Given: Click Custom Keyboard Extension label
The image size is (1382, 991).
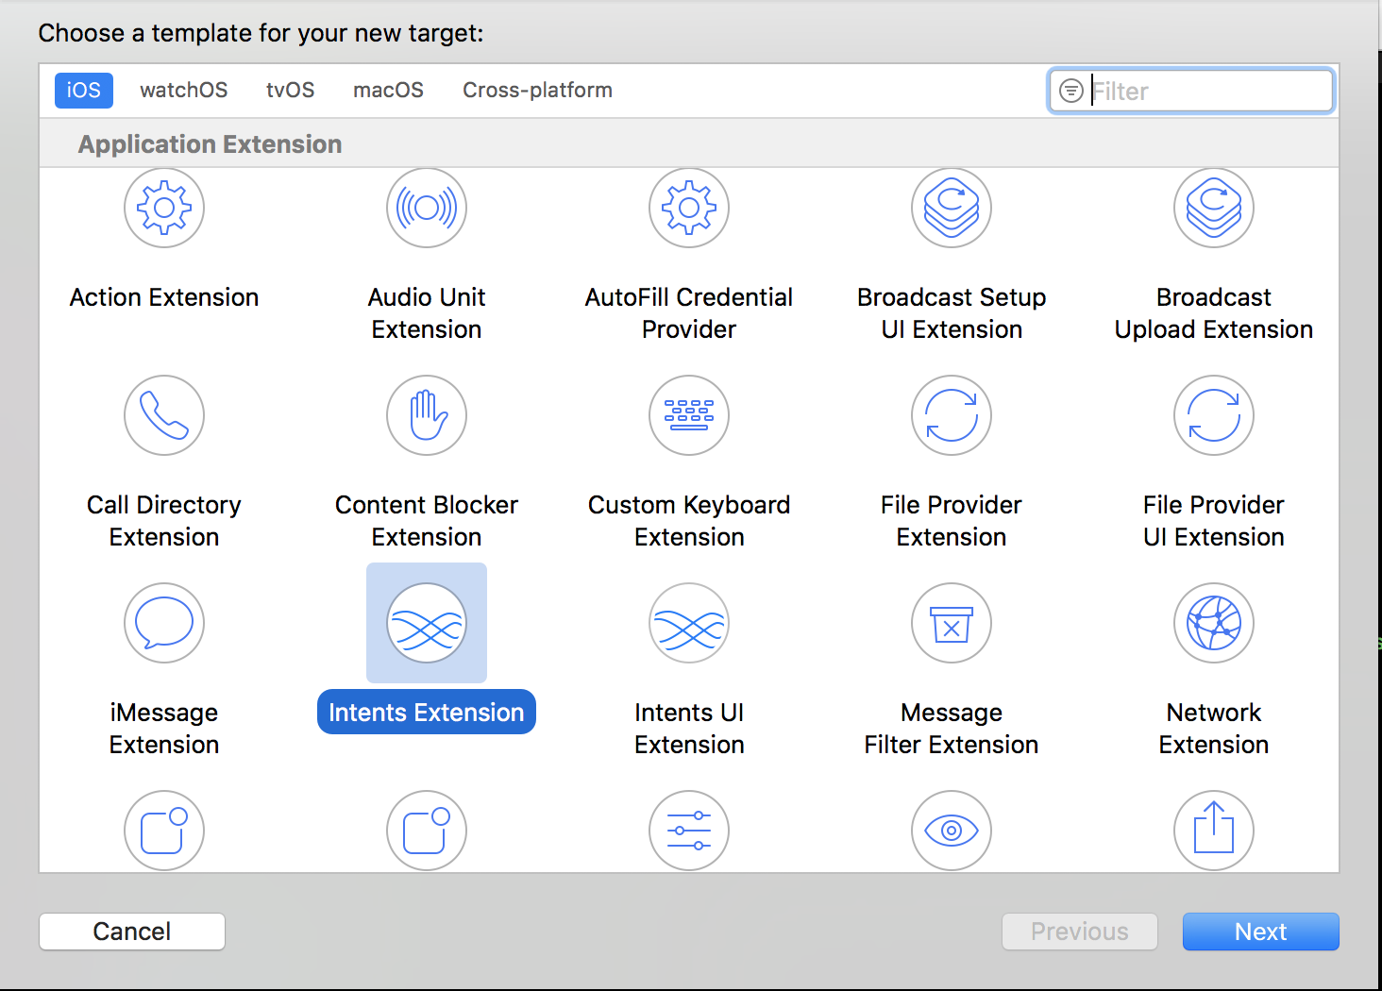Looking at the screenshot, I should [x=689, y=521].
